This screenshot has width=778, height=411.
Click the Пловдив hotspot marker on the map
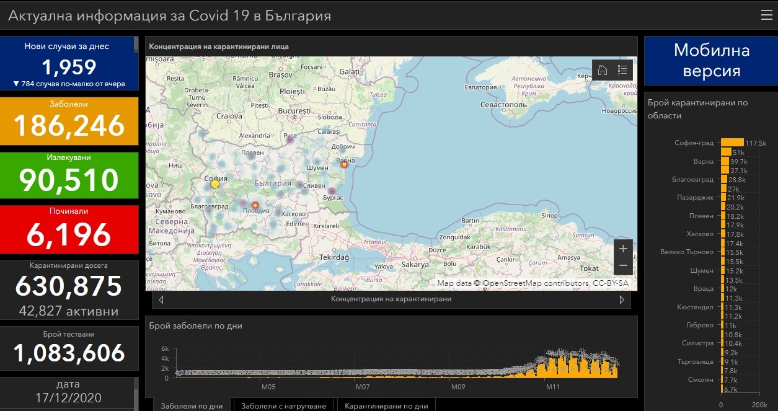(255, 205)
